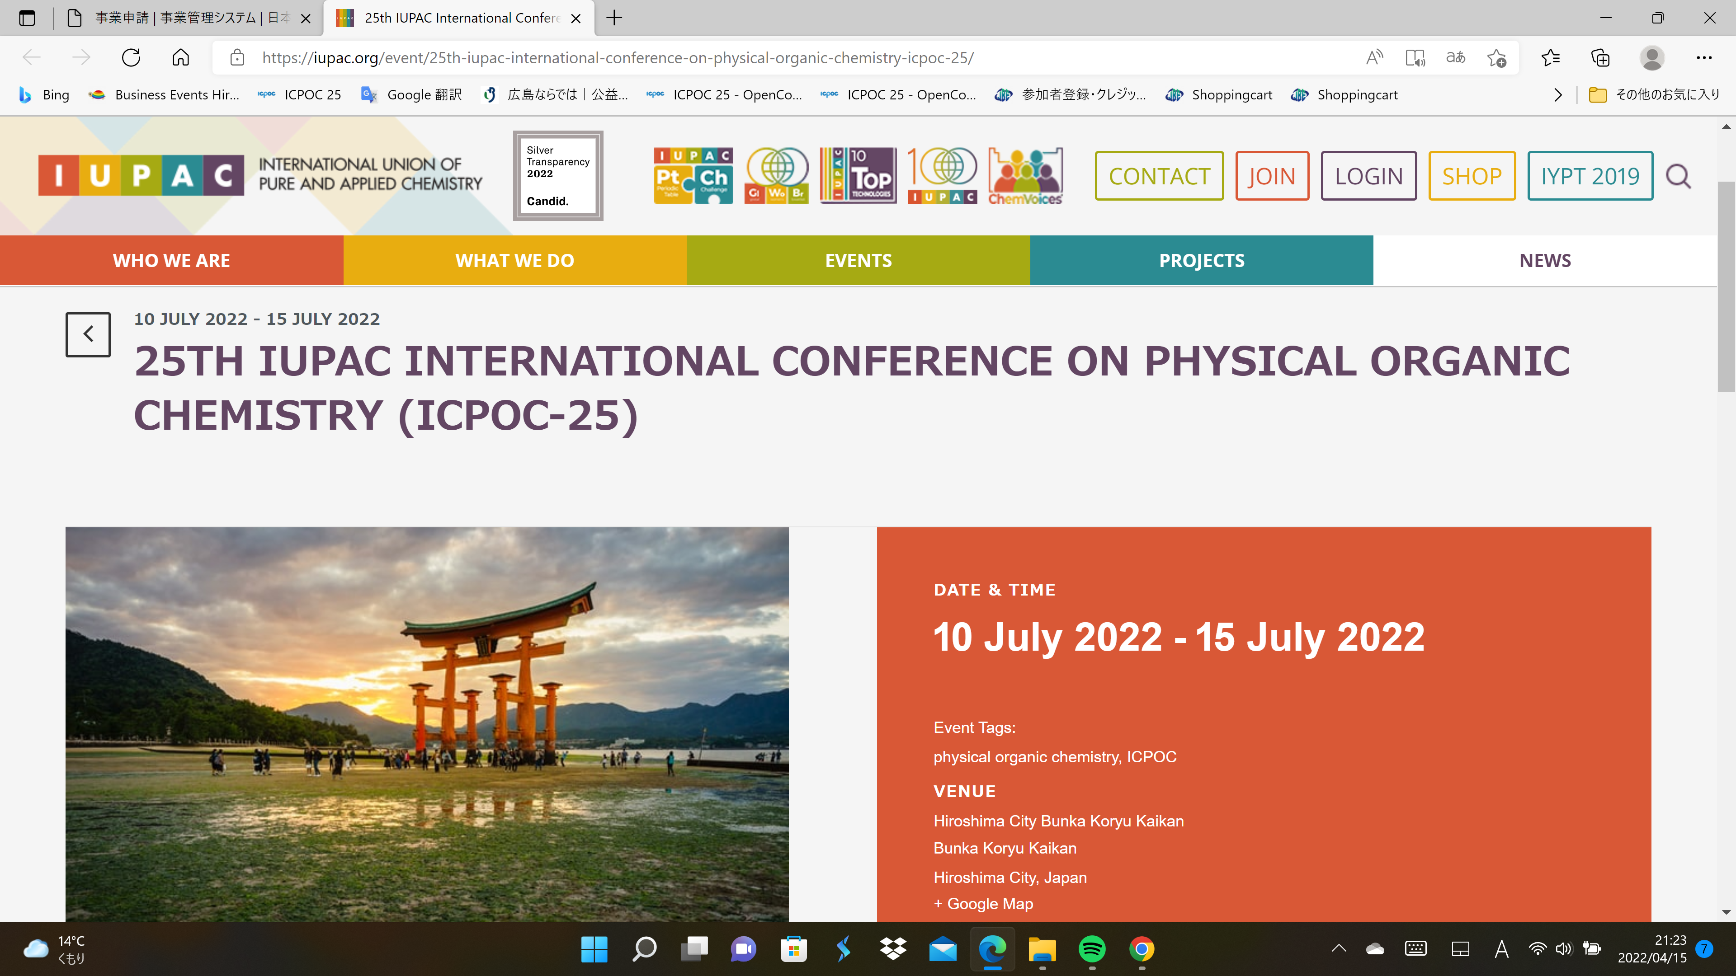This screenshot has width=1736, height=976.
Task: Open the WHO WE ARE menu
Action: 171,260
